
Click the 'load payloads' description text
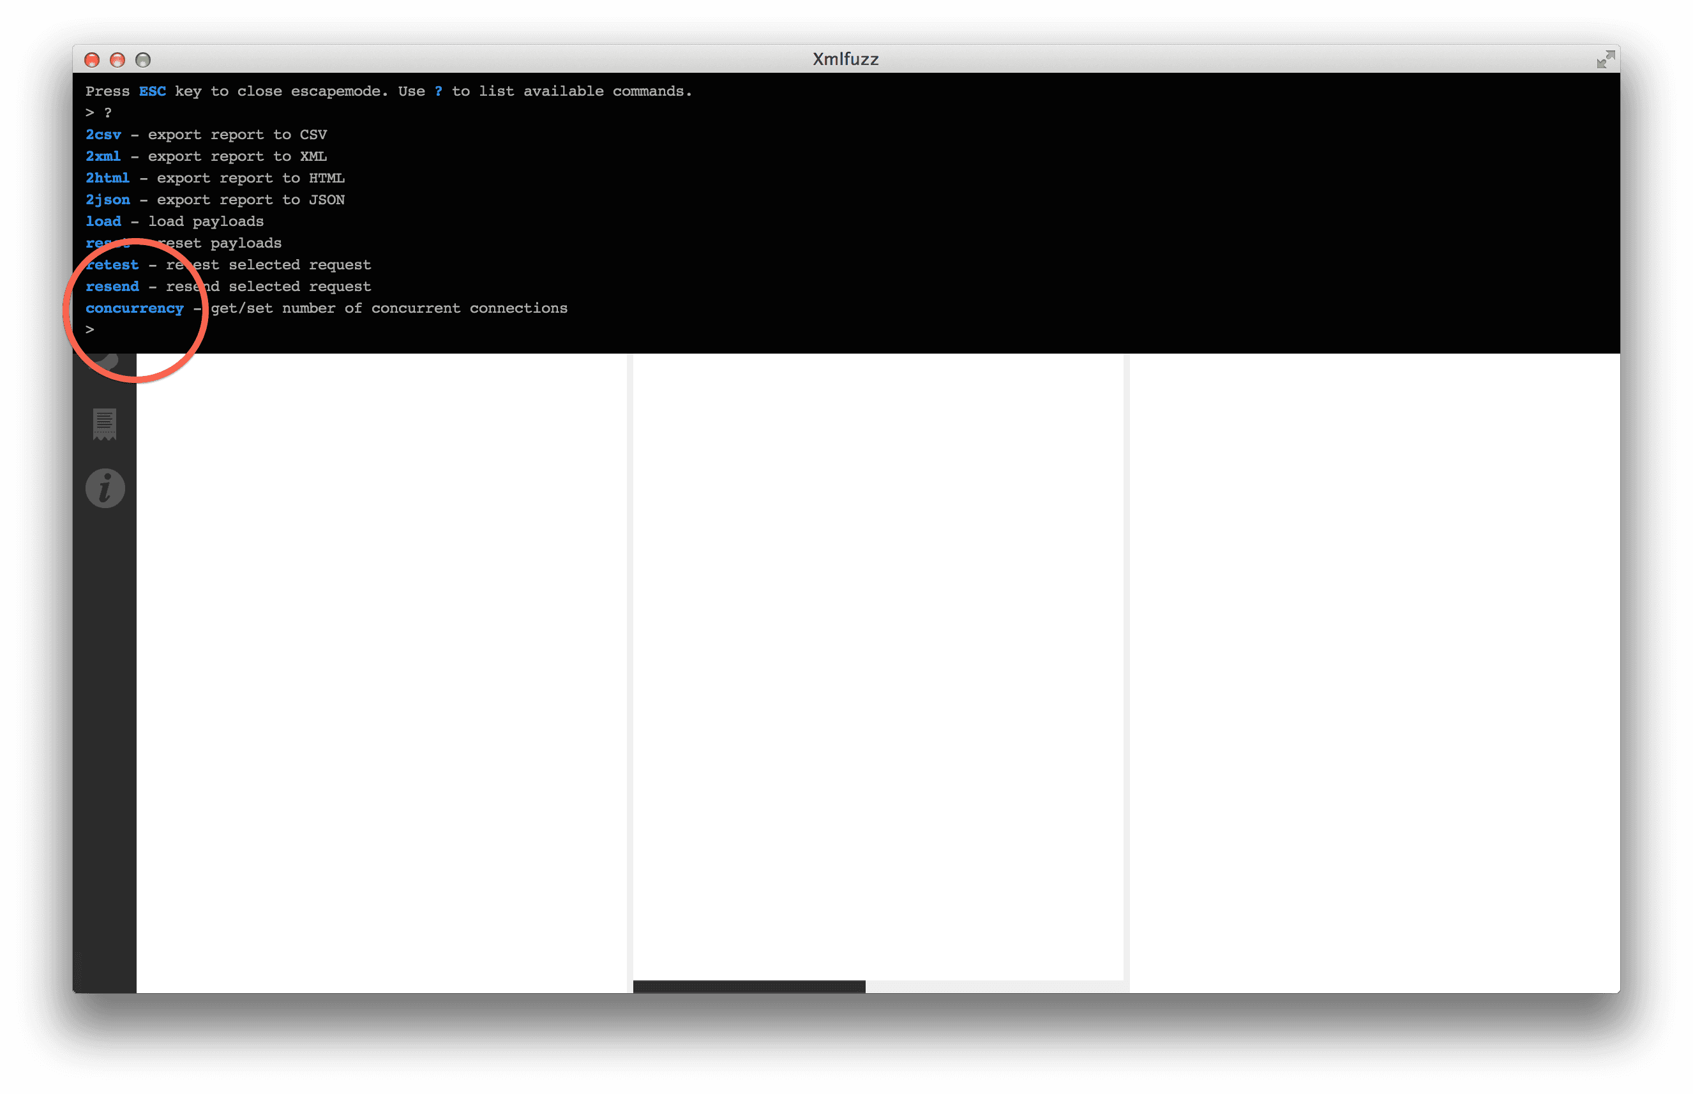206,221
